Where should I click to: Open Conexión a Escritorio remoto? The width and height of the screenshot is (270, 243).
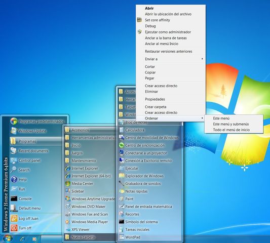[x=149, y=160]
